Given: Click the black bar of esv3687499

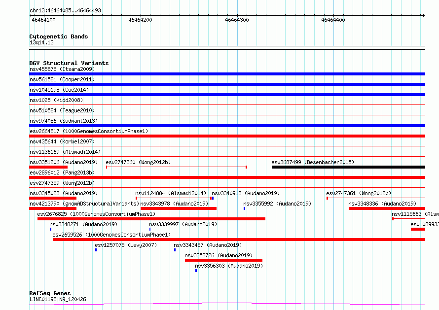Looking at the screenshot, I should [x=348, y=167].
